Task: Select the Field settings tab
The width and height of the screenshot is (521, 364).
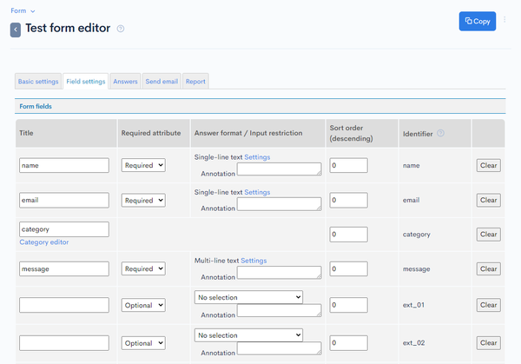Action: 86,82
